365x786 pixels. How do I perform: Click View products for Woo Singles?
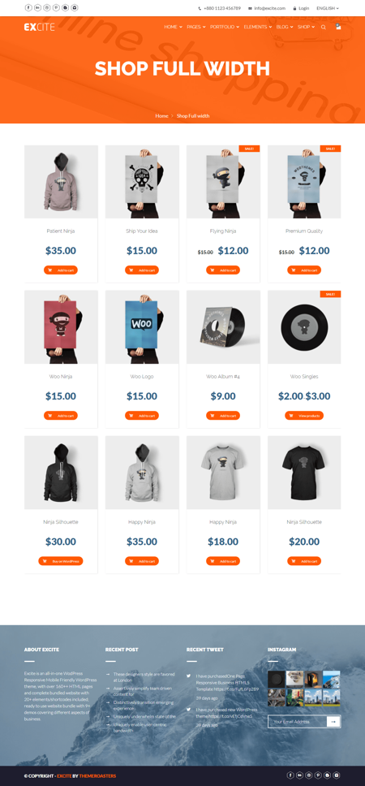pyautogui.click(x=304, y=416)
